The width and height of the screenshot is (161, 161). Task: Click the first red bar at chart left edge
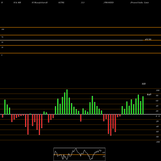click(x=3, y=116)
